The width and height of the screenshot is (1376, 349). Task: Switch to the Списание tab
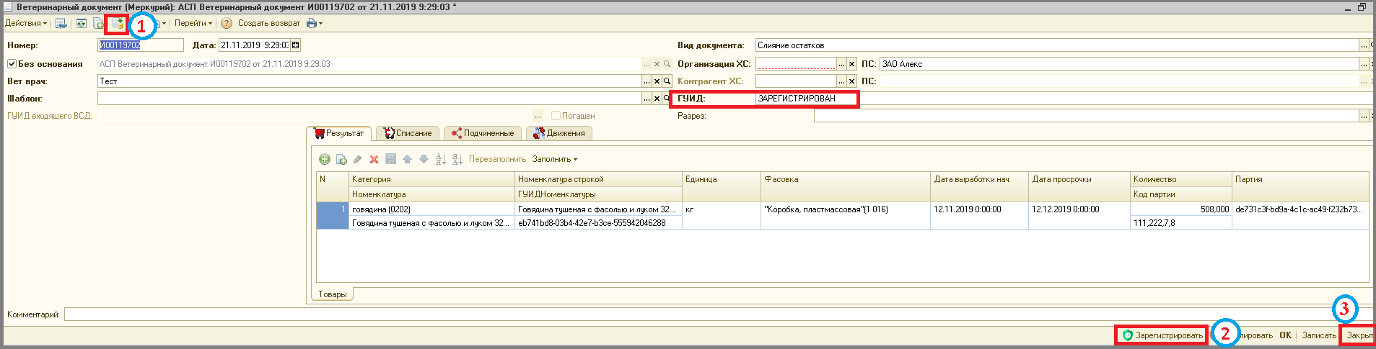point(408,133)
